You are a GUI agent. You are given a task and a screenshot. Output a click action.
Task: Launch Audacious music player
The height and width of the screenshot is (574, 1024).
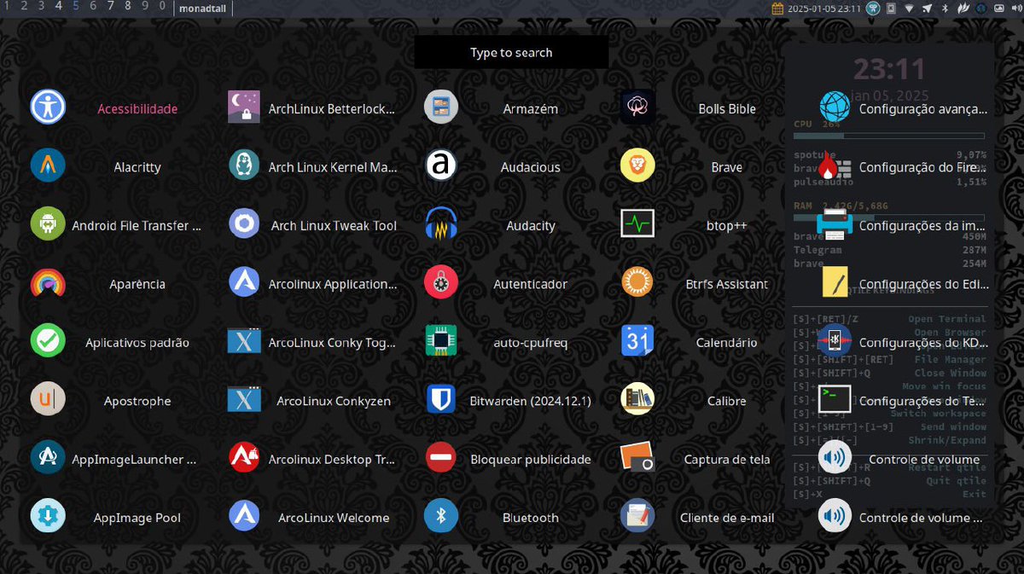click(441, 167)
